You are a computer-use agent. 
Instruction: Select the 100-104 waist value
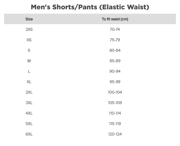115,92
